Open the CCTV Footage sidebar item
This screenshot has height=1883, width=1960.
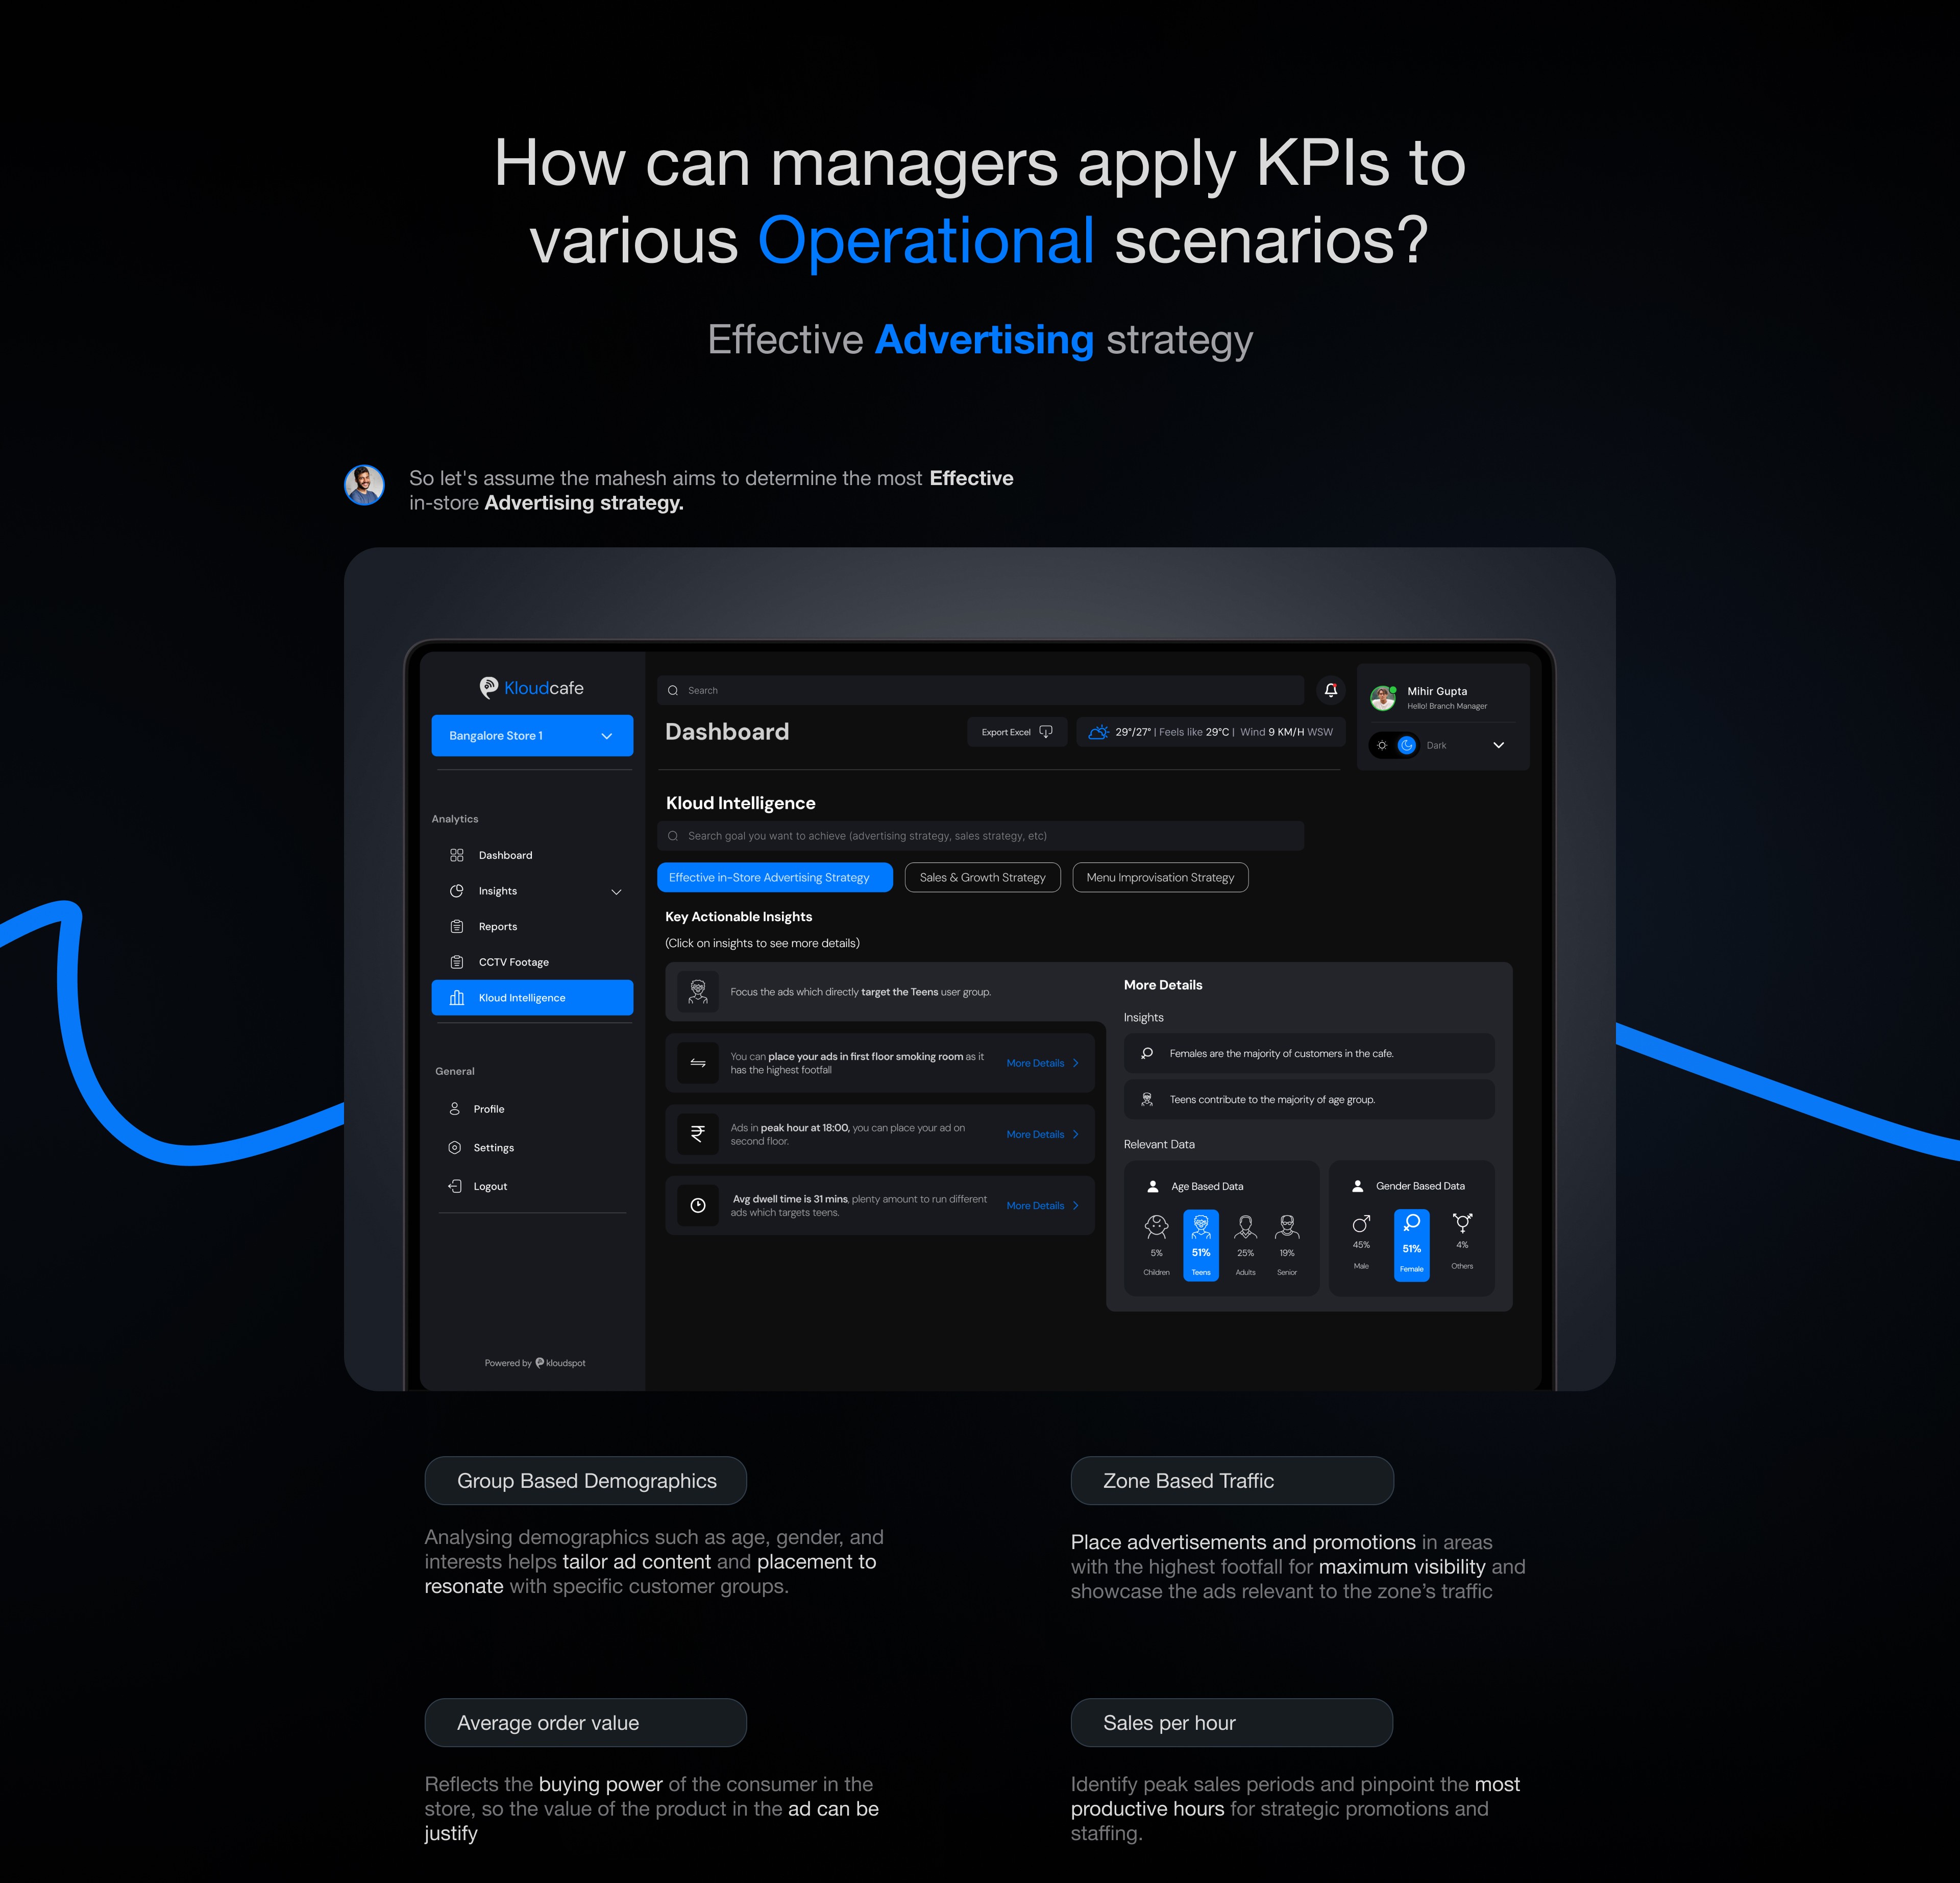point(513,962)
